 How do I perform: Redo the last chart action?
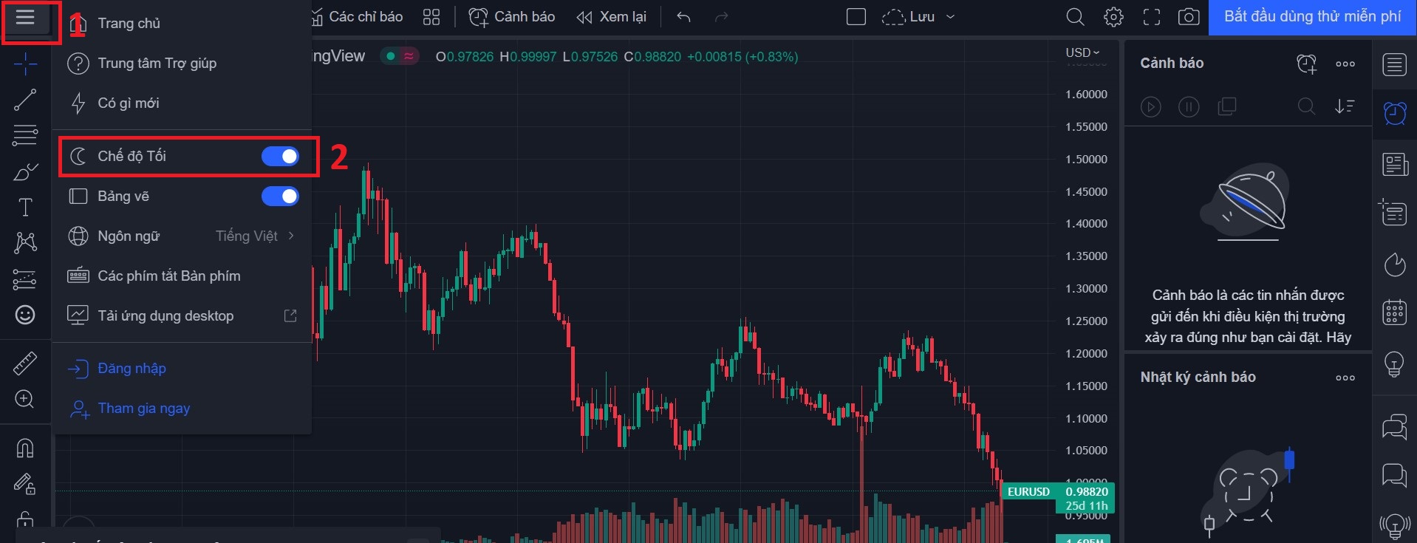click(x=722, y=17)
